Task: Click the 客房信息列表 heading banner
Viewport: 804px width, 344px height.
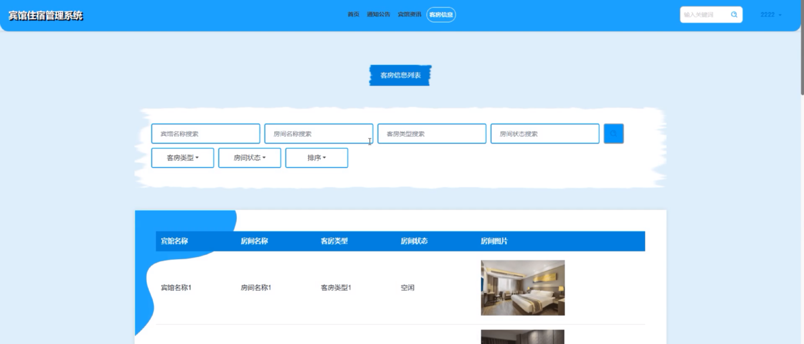Action: (401, 75)
